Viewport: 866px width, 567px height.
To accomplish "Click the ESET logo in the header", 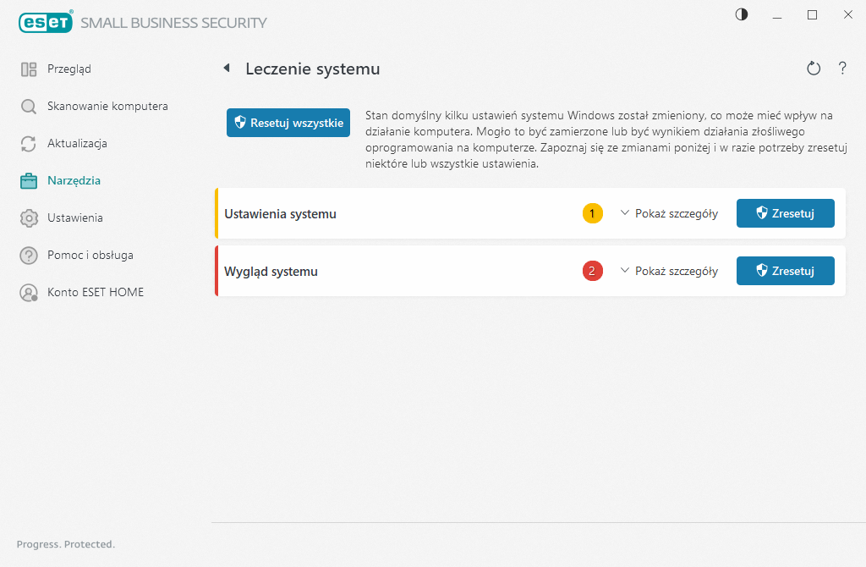I will (x=46, y=22).
